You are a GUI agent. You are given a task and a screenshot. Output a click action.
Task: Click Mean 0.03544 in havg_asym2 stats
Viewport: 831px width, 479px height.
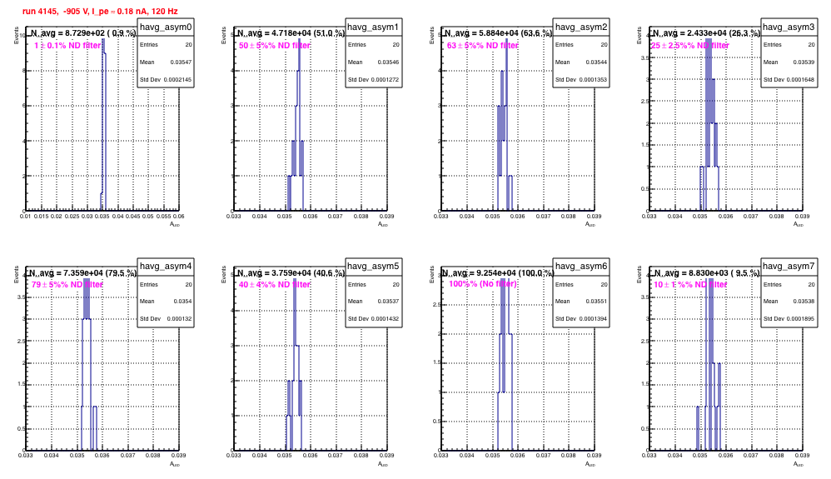581,62
